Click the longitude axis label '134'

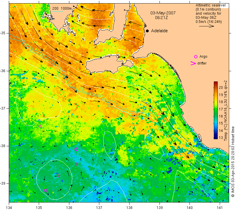pos(9,208)
